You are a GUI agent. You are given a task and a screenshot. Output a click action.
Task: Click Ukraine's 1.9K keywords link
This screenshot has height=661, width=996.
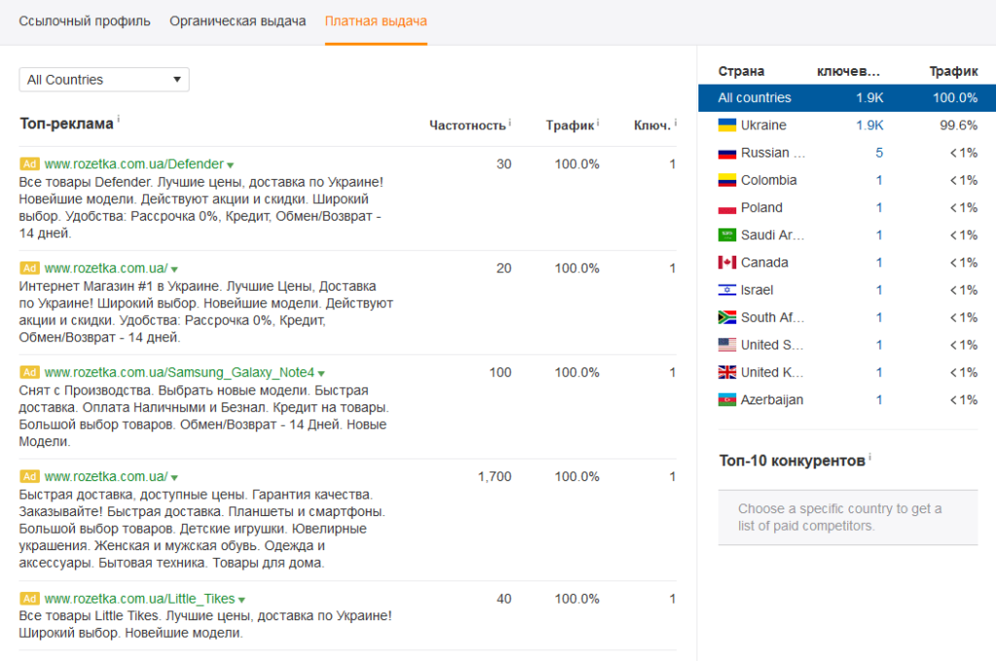pos(870,125)
